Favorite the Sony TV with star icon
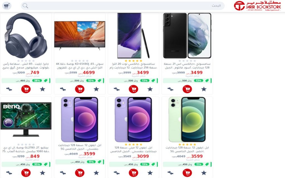This screenshot has height=178, width=285. tap(96, 89)
